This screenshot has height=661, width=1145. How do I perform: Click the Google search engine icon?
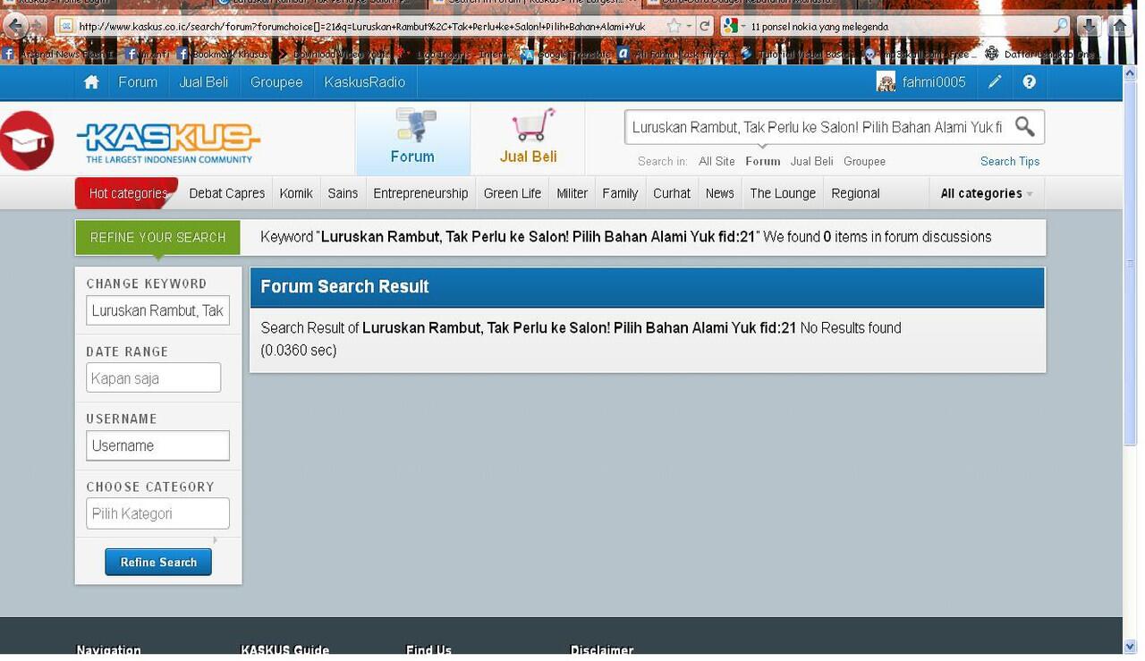tap(730, 26)
